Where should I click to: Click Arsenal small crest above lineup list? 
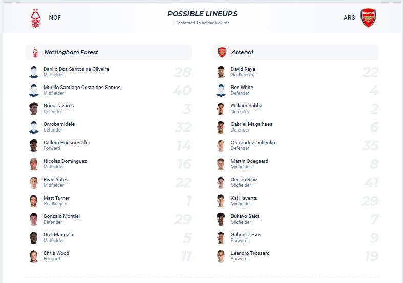coord(222,52)
